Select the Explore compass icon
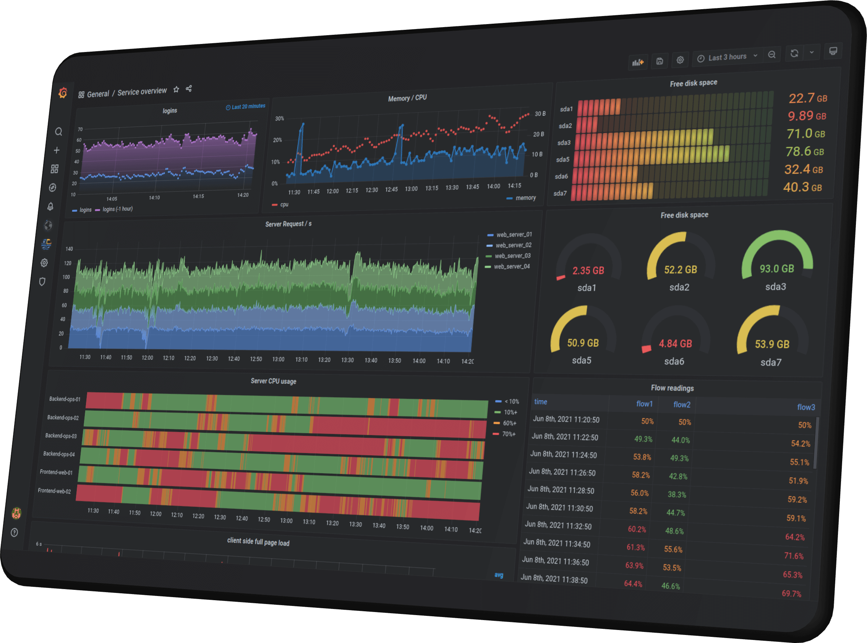Image resolution: width=867 pixels, height=643 pixels. coord(53,187)
